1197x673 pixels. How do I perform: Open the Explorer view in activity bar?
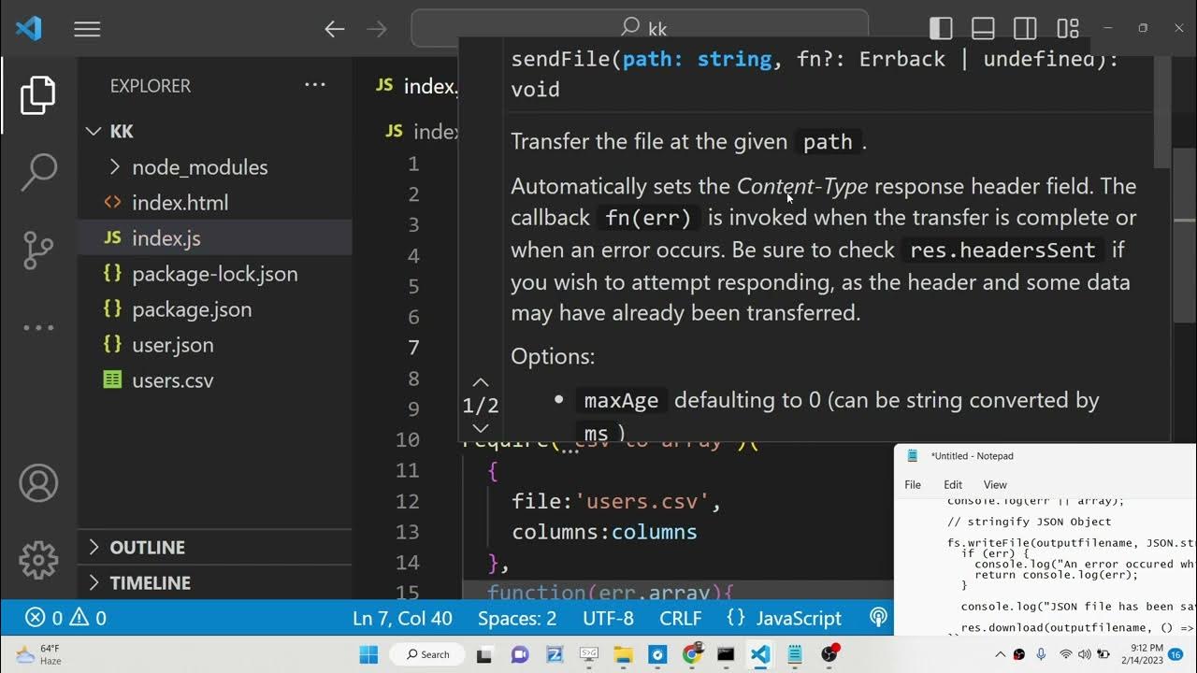[38, 95]
